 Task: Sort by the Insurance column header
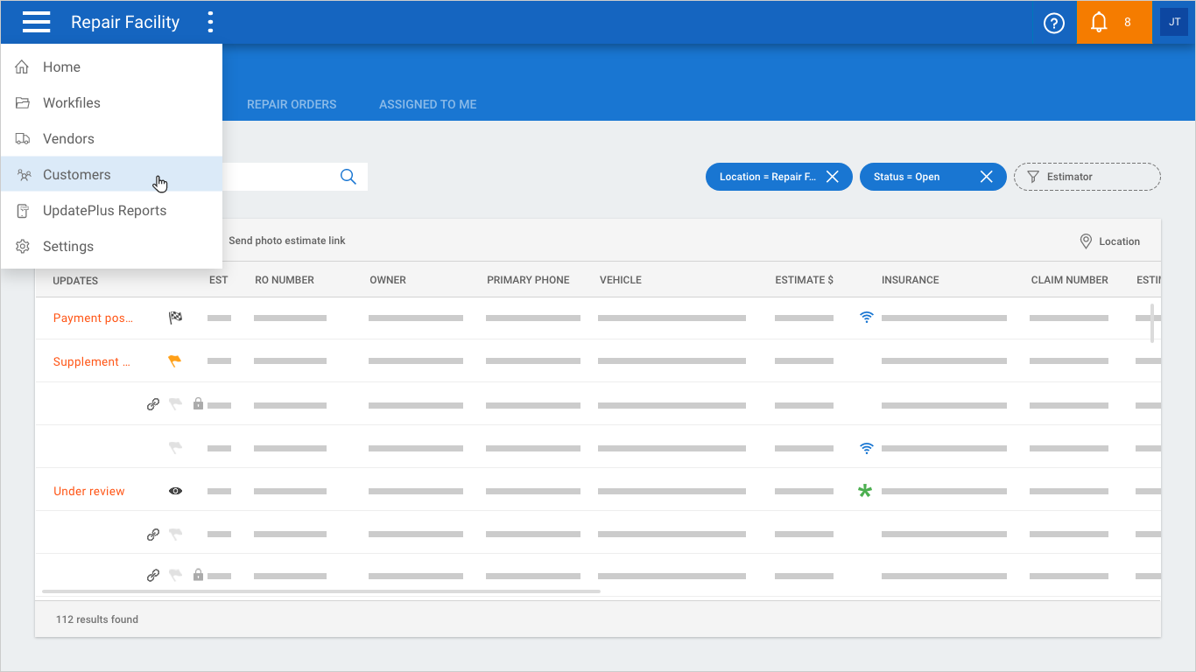coord(911,280)
